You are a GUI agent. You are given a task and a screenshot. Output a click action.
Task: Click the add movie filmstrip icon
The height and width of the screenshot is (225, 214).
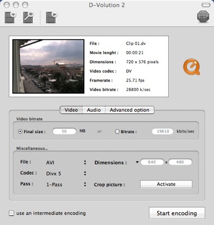point(11,17)
